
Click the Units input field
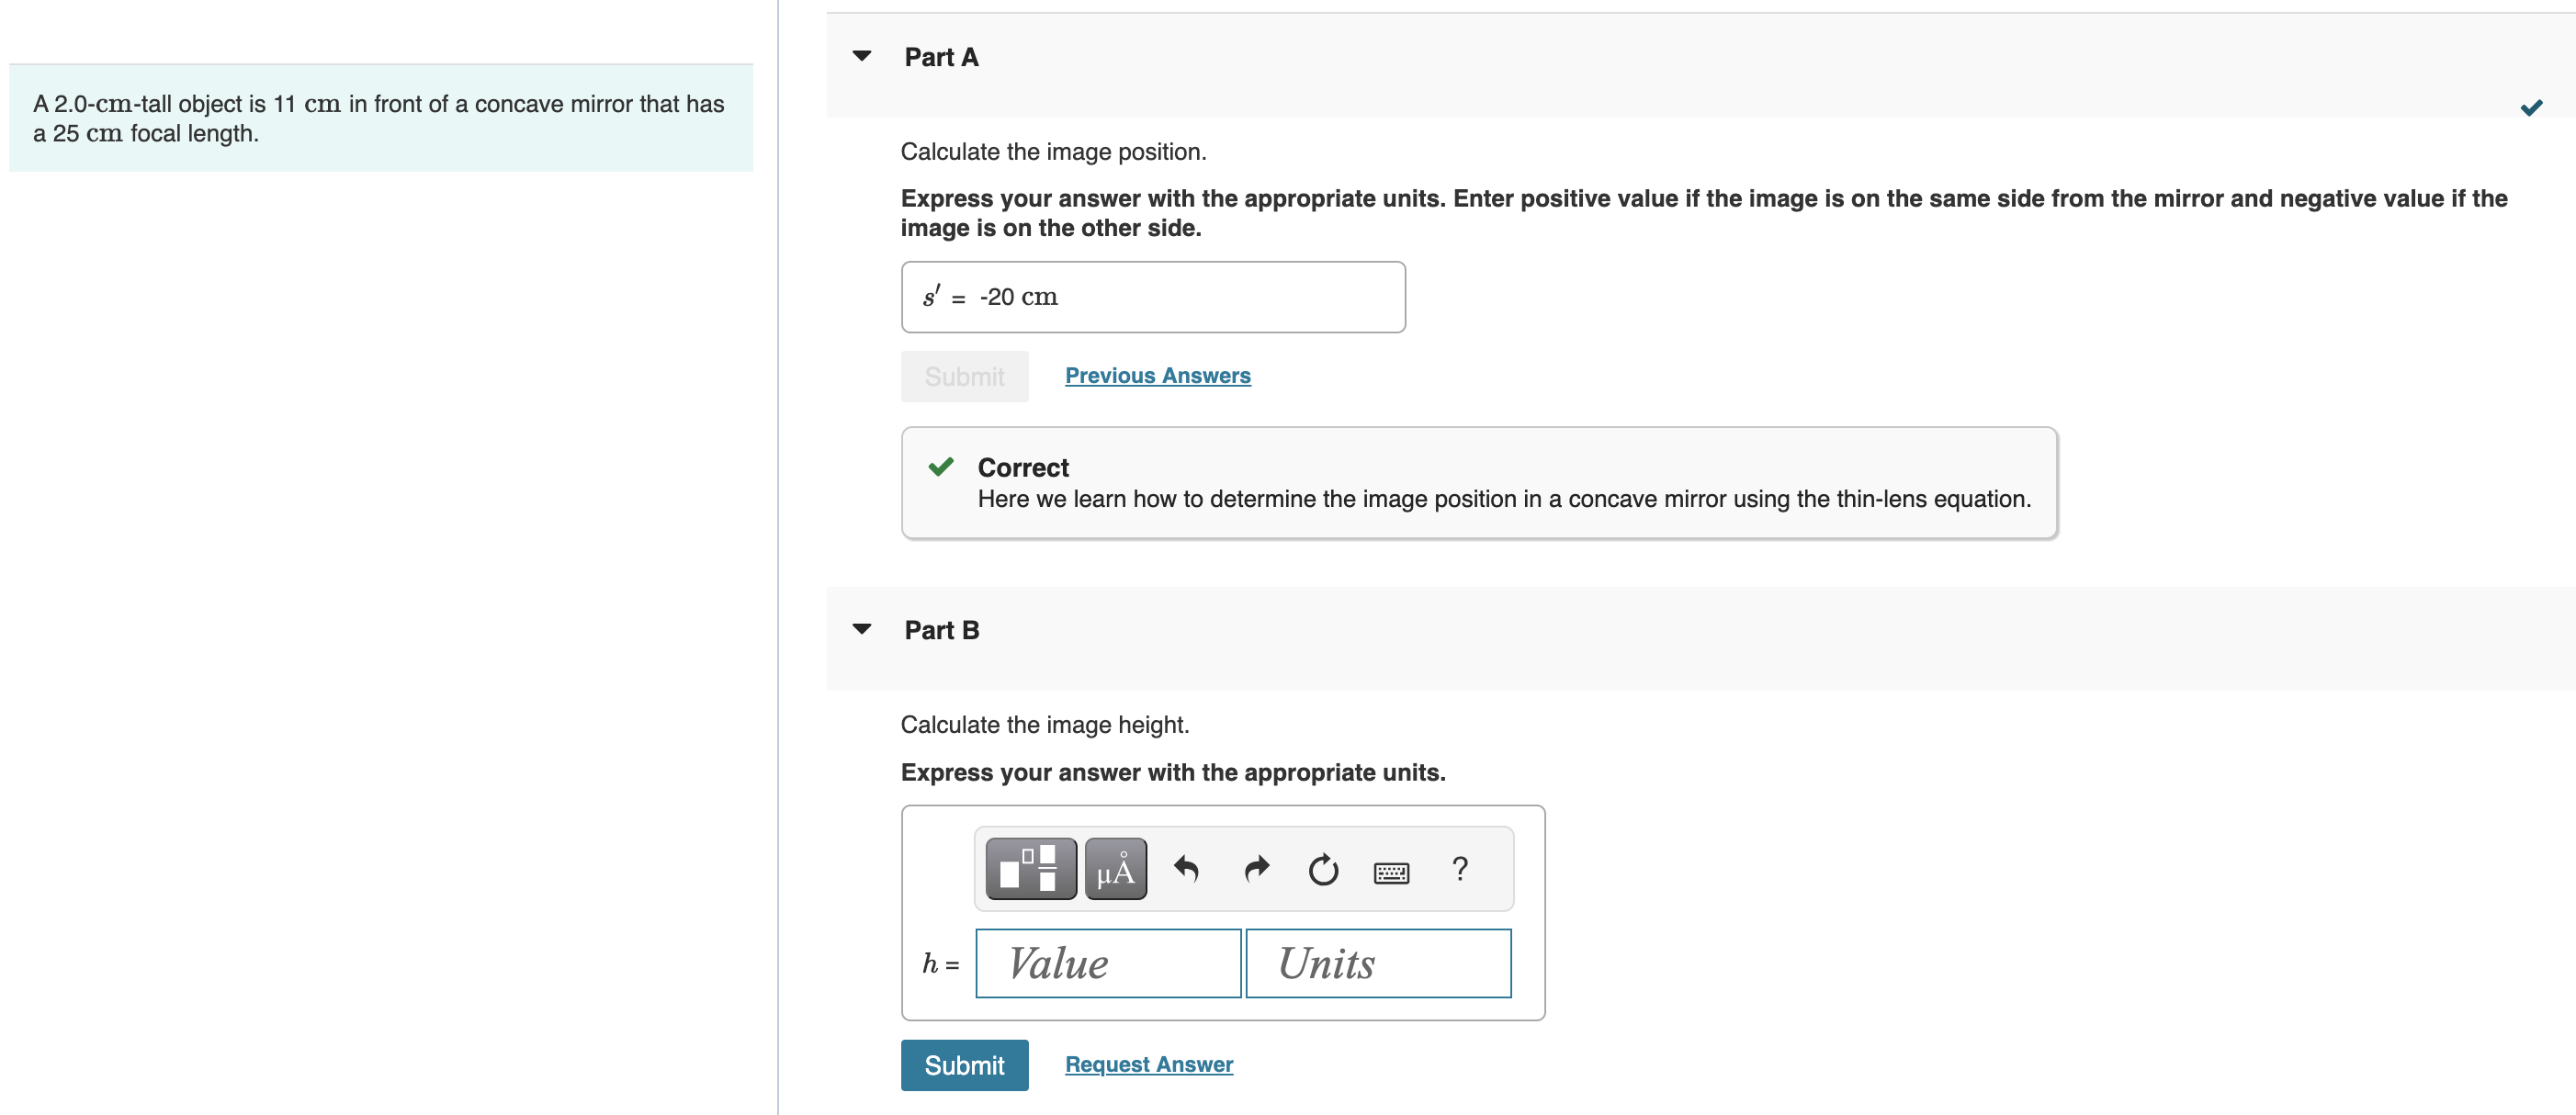pos(1378,963)
